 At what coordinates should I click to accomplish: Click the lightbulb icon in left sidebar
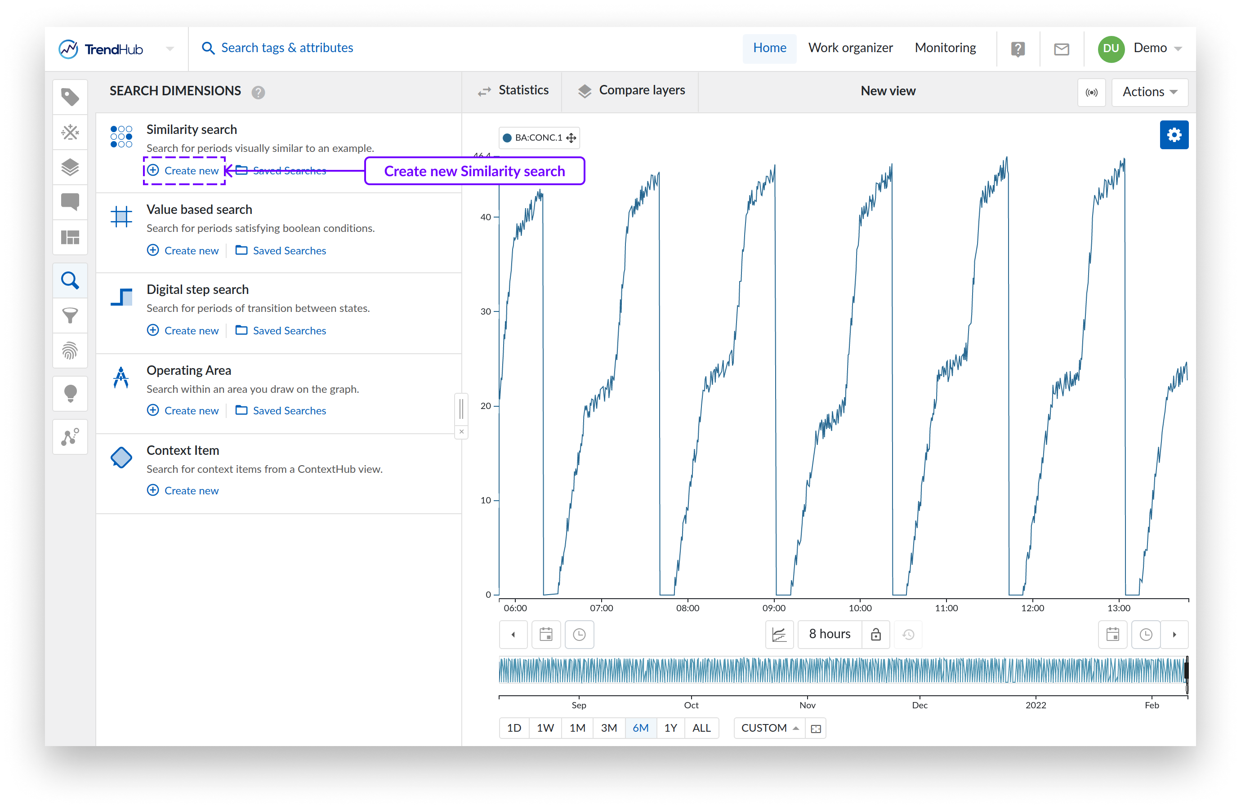pos(70,394)
